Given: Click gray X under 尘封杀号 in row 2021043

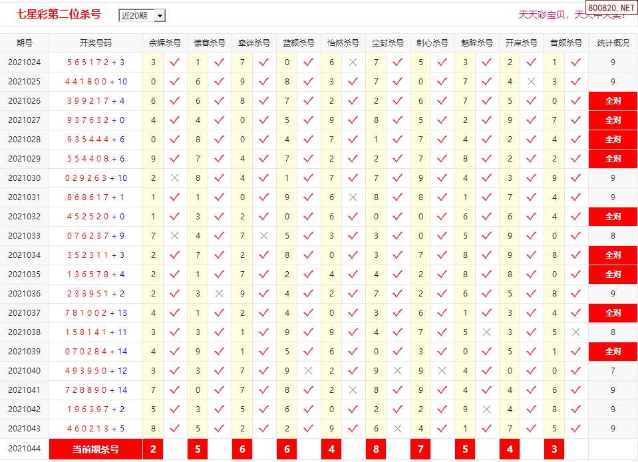Looking at the screenshot, I should (398, 429).
